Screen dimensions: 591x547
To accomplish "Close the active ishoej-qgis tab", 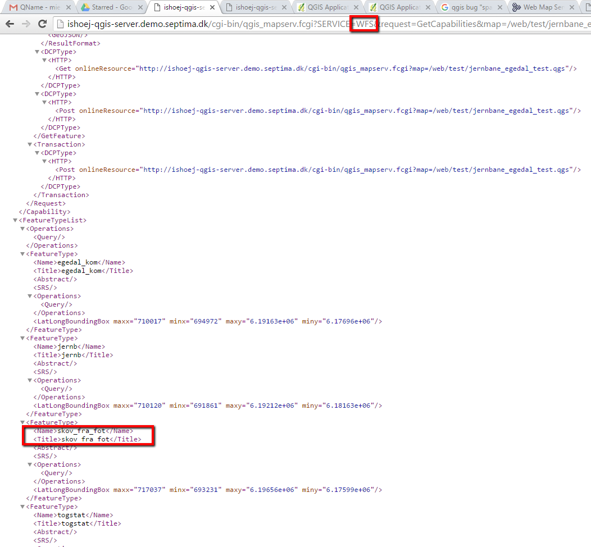I will click(x=212, y=7).
